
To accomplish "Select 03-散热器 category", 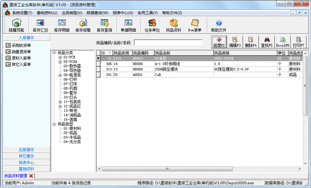I will (72, 66).
